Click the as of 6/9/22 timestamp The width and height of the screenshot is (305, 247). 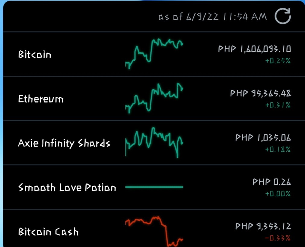(x=213, y=17)
